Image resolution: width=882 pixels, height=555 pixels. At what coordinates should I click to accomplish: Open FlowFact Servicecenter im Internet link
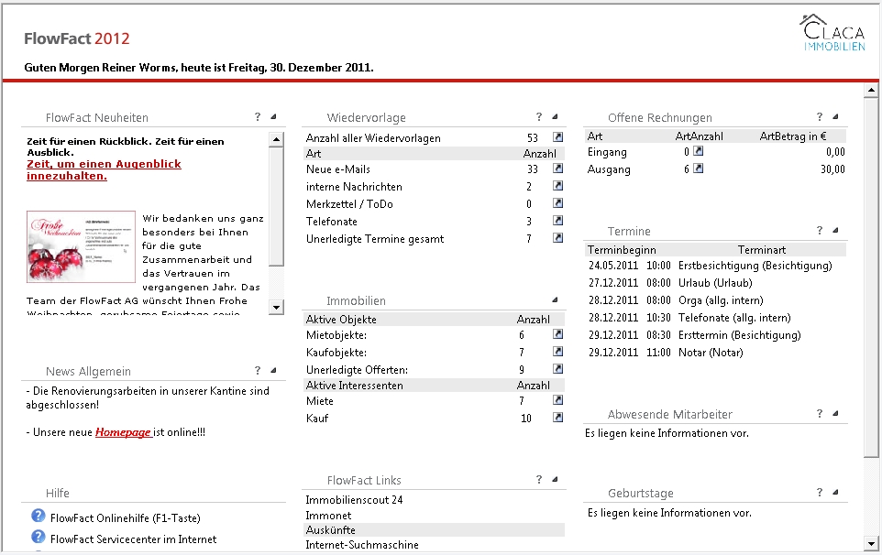(133, 539)
